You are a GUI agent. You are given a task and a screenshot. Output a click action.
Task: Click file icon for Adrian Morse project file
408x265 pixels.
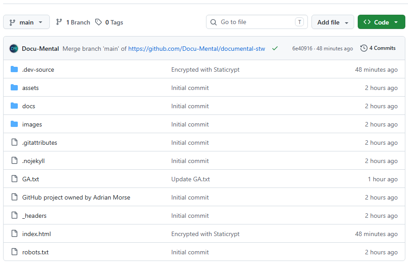[x=15, y=197]
